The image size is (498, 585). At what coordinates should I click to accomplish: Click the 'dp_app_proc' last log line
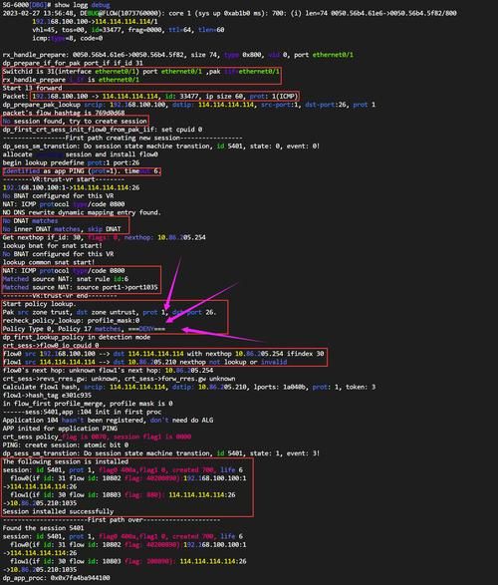pos(57,578)
